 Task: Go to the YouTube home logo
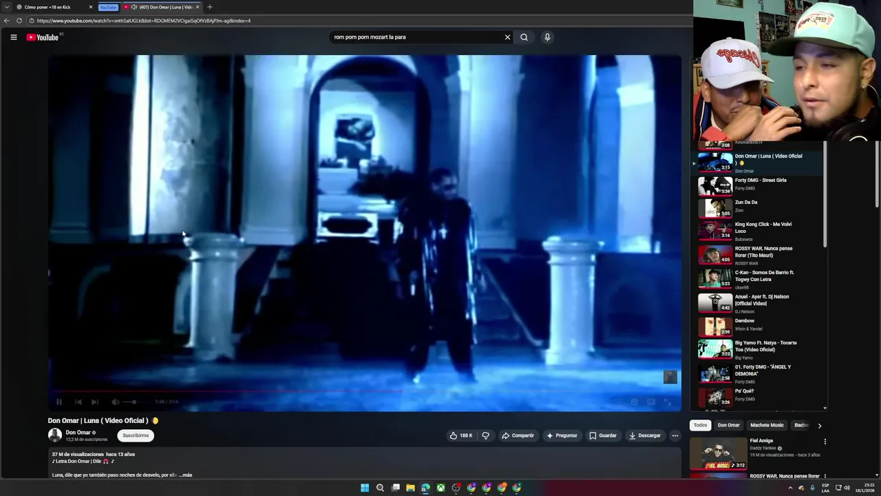click(x=43, y=37)
